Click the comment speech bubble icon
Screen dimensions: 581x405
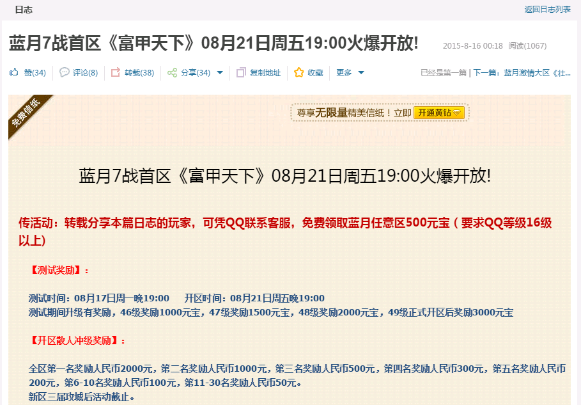(64, 72)
